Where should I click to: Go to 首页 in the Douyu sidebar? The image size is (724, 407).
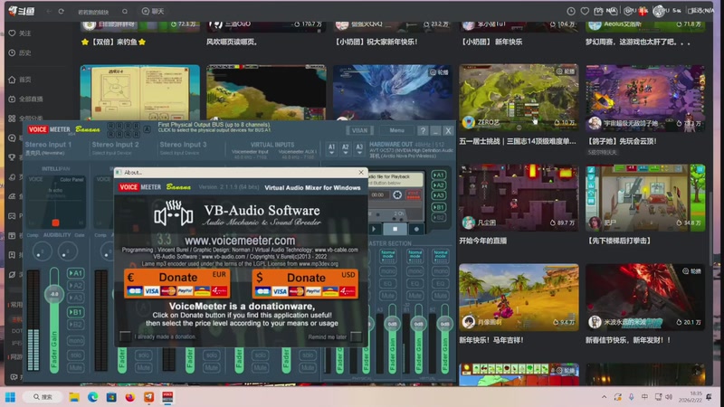(x=20, y=80)
